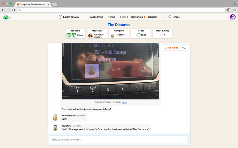This screenshot has height=148, width=238.
Task: Click the Find magnifier icon
Action: 170,17
